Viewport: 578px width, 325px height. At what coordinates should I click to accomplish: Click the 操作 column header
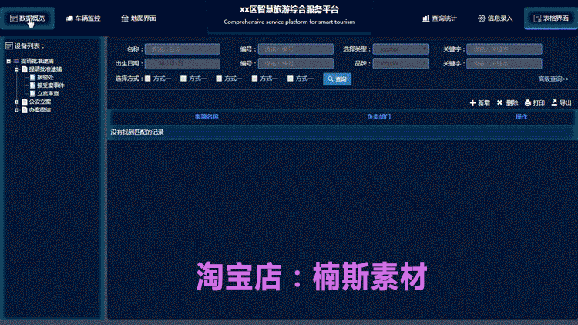pos(521,117)
